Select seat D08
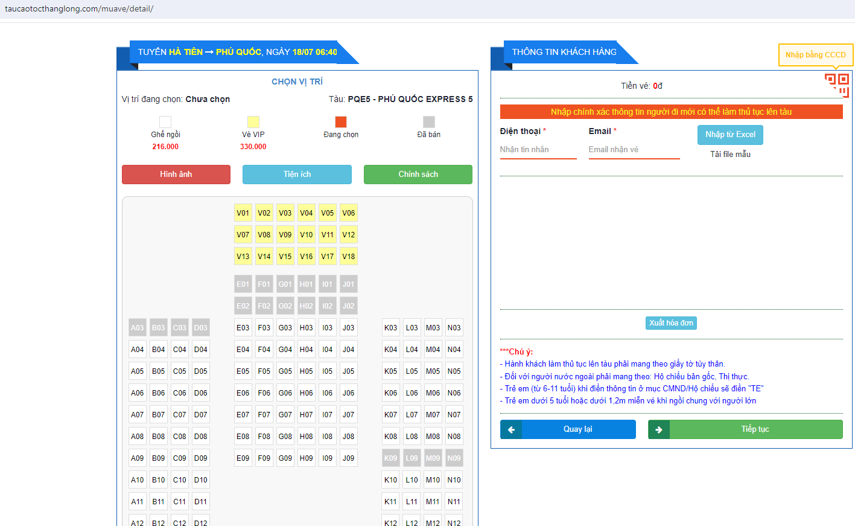Screen dimensions: 855x526 [x=201, y=437]
